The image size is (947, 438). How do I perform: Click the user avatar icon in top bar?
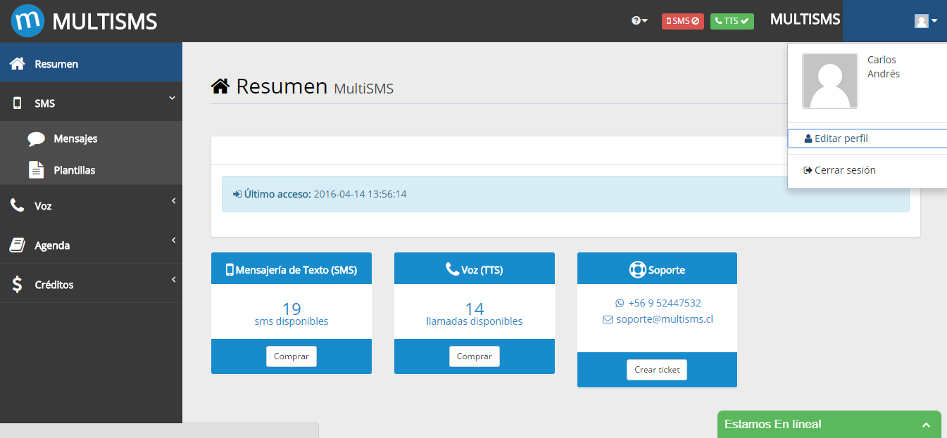pos(922,21)
